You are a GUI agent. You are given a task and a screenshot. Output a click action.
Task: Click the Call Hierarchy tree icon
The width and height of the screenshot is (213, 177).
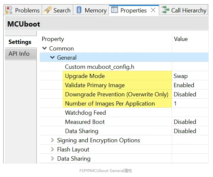click(x=165, y=10)
